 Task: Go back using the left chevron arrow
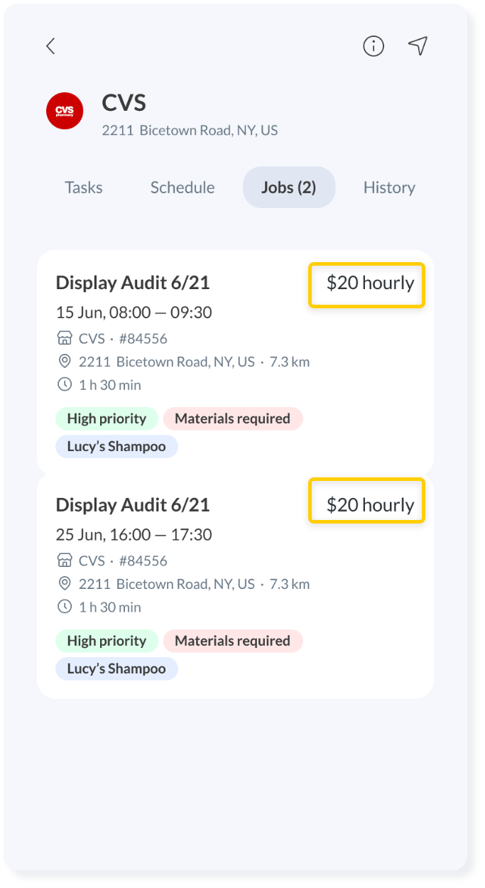pyautogui.click(x=50, y=46)
